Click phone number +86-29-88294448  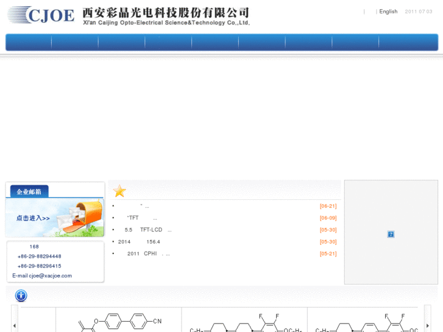click(39, 256)
